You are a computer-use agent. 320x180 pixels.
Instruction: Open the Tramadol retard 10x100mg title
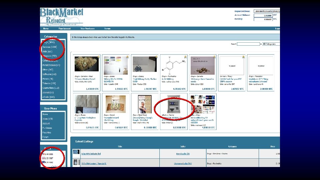(x=111, y=119)
